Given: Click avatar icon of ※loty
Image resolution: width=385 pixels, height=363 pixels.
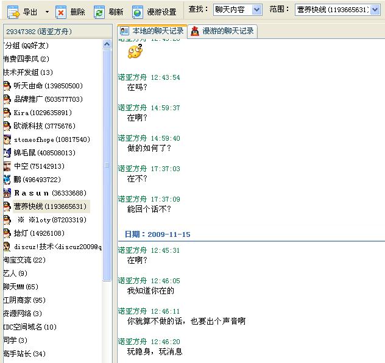Looking at the screenshot, I should tap(7, 220).
